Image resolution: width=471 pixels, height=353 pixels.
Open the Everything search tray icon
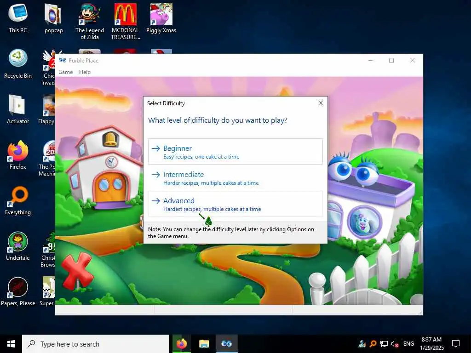coord(373,344)
